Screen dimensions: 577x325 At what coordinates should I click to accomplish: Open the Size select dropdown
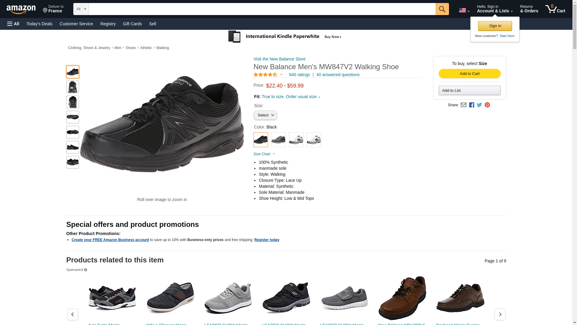(265, 115)
